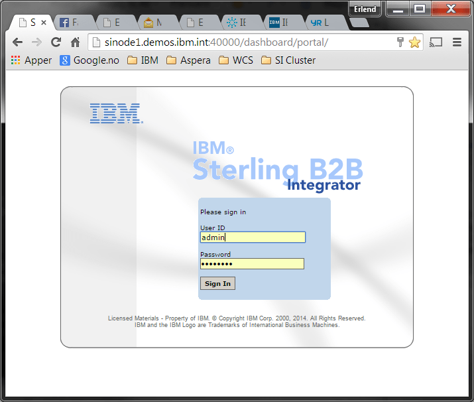Open the Apper apps shortcut
474x402 pixels.
click(31, 60)
